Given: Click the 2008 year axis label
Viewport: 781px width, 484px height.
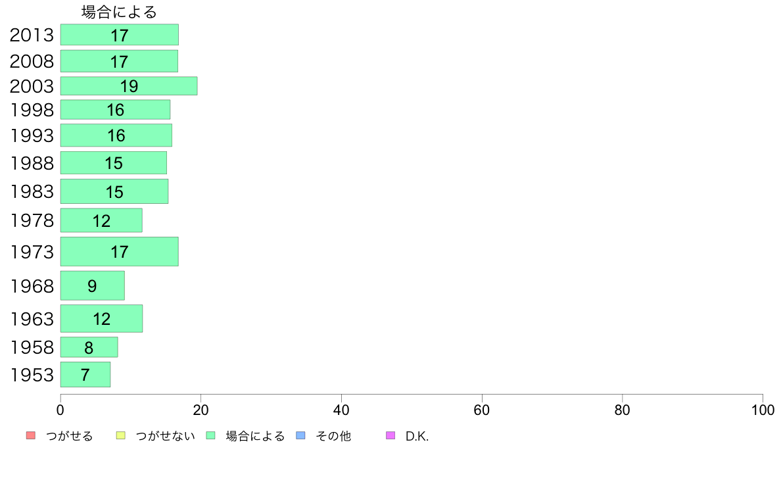Looking at the screenshot, I should pos(32,61).
